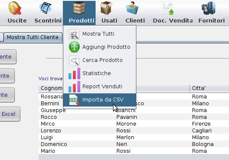Sort by the Citta' column header
229x160 pixels.
point(209,88)
